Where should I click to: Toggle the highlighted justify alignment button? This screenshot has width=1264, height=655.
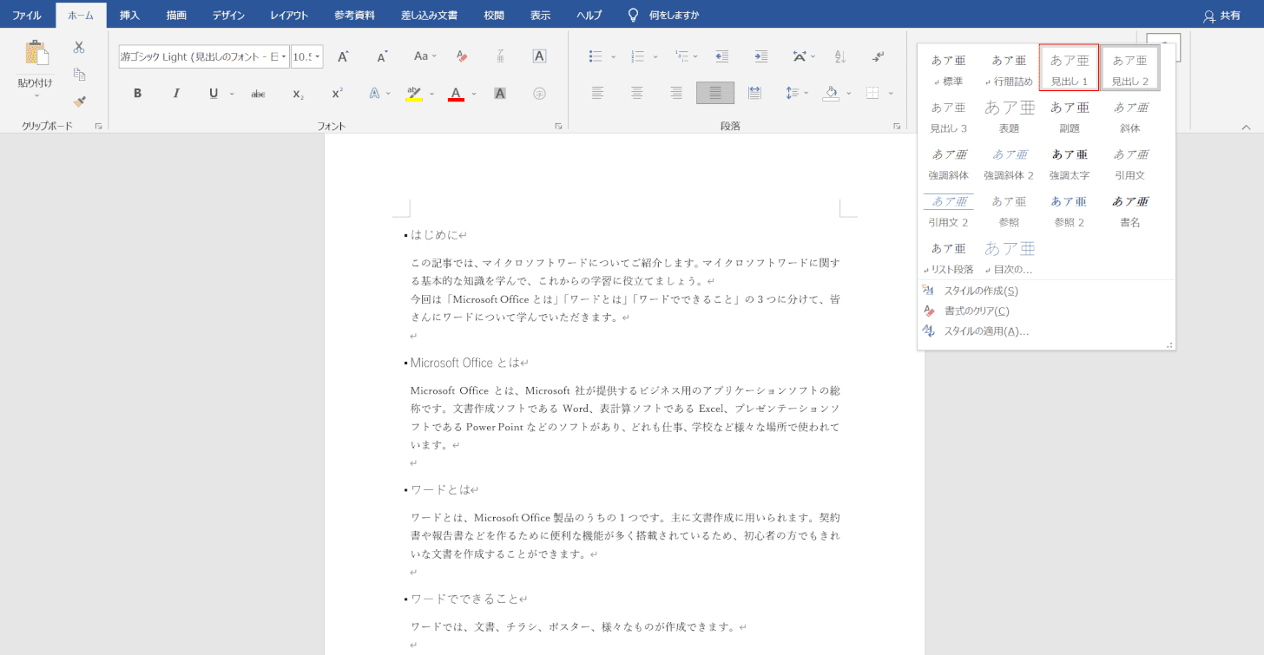[715, 93]
